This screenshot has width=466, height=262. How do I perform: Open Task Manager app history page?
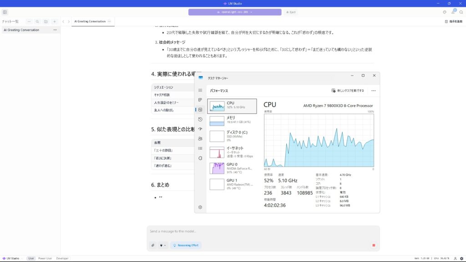[200, 119]
